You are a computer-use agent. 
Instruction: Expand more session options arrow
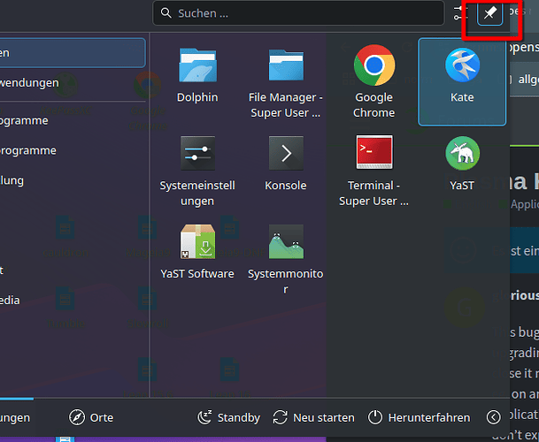[493, 417]
